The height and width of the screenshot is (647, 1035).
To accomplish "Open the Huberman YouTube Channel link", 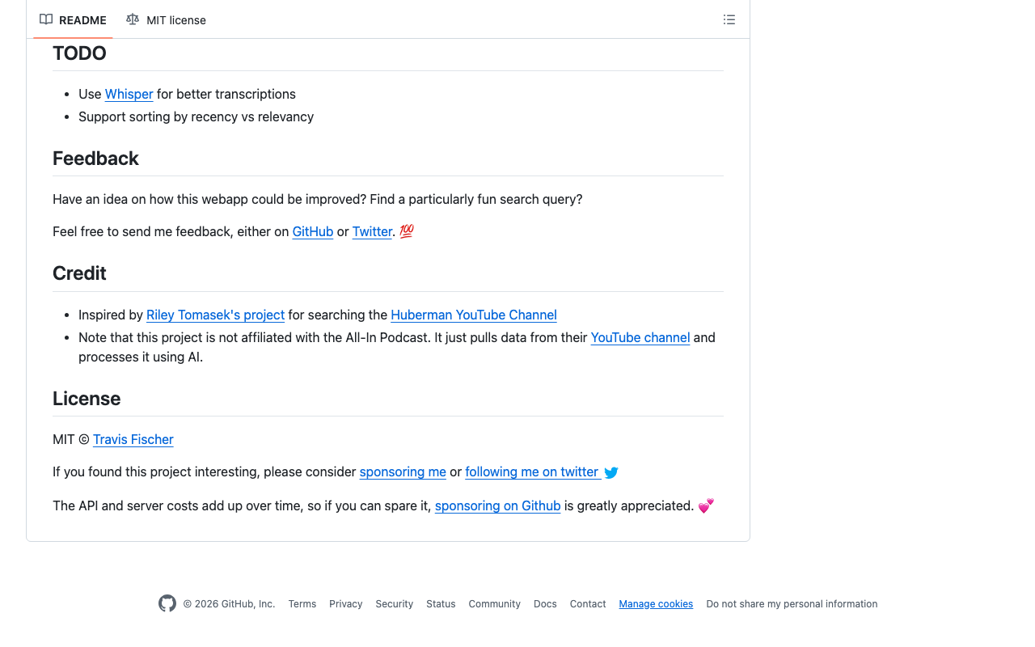I will coord(474,315).
